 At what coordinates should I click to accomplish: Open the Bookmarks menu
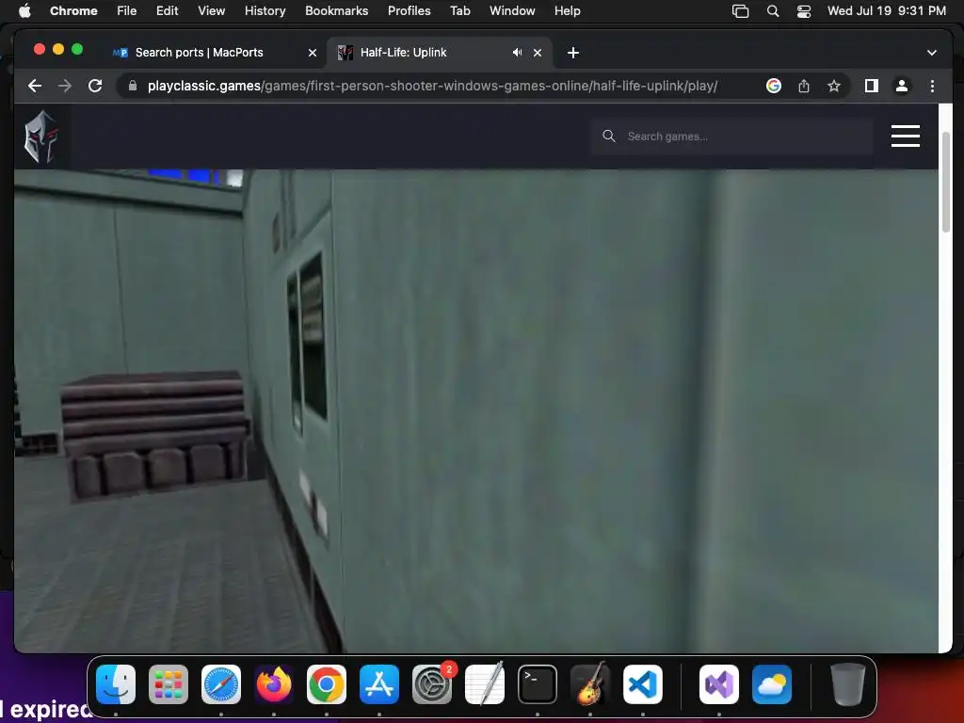click(x=336, y=10)
